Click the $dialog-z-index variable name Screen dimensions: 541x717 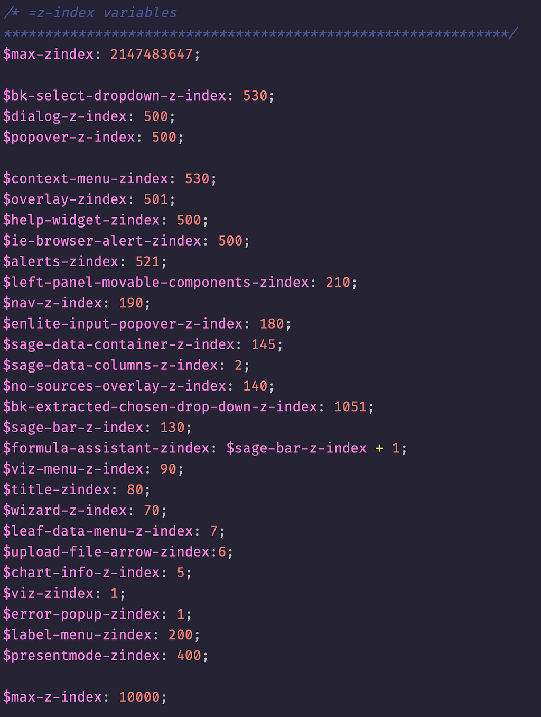point(65,116)
